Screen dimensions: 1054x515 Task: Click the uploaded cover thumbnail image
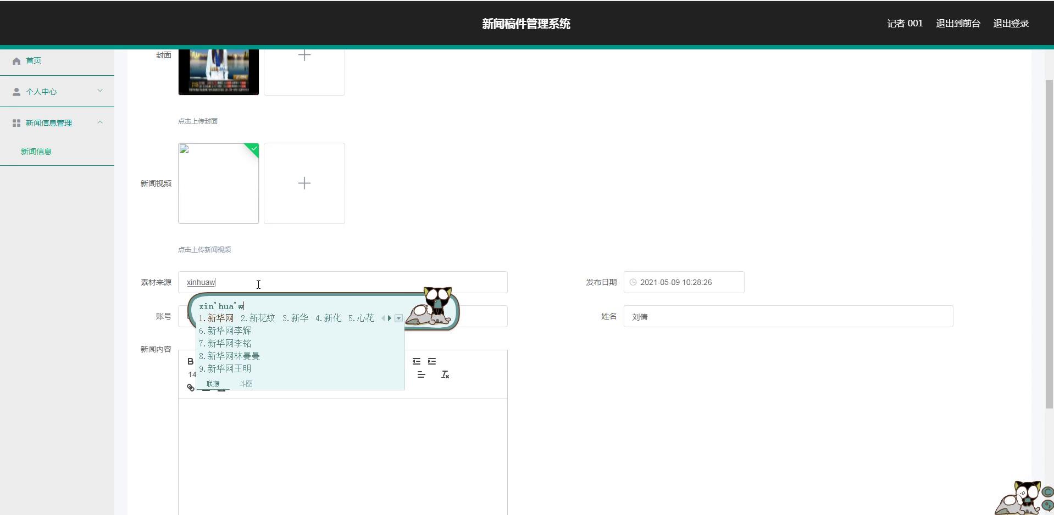click(218, 71)
